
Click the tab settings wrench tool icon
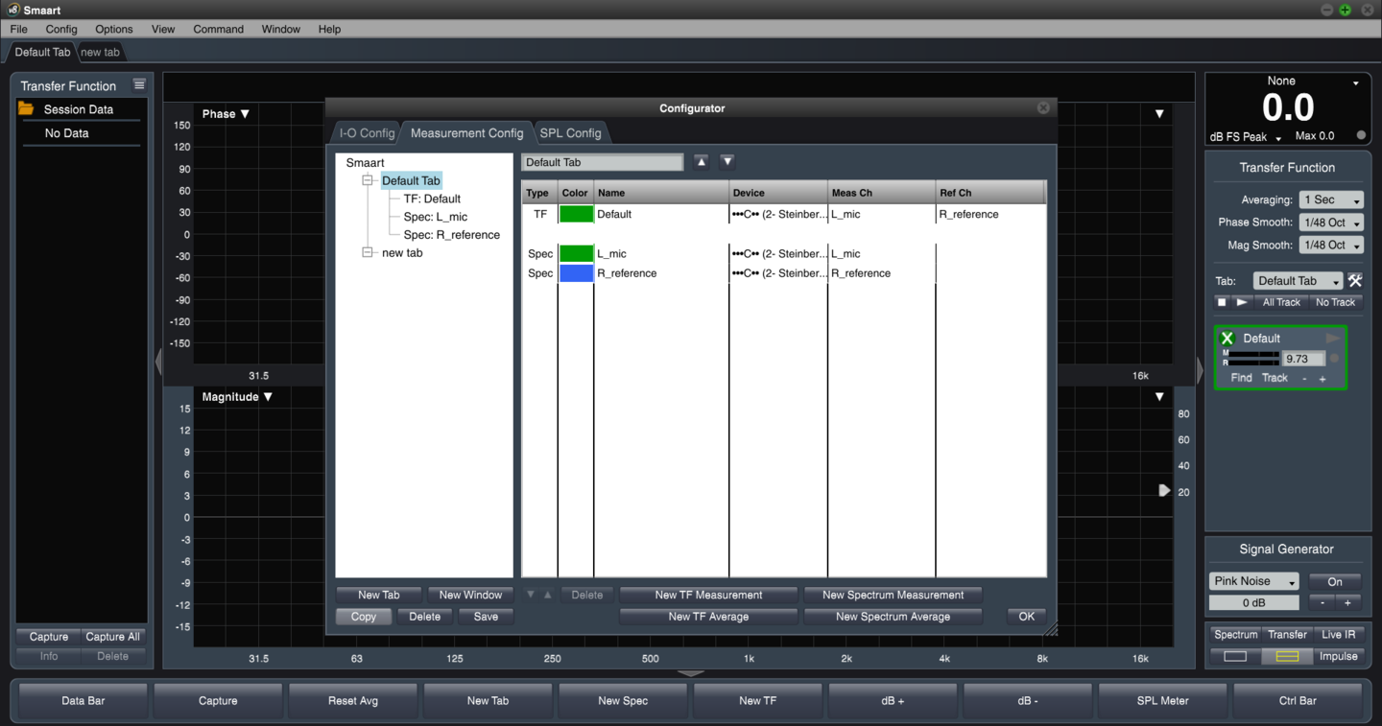click(1355, 280)
